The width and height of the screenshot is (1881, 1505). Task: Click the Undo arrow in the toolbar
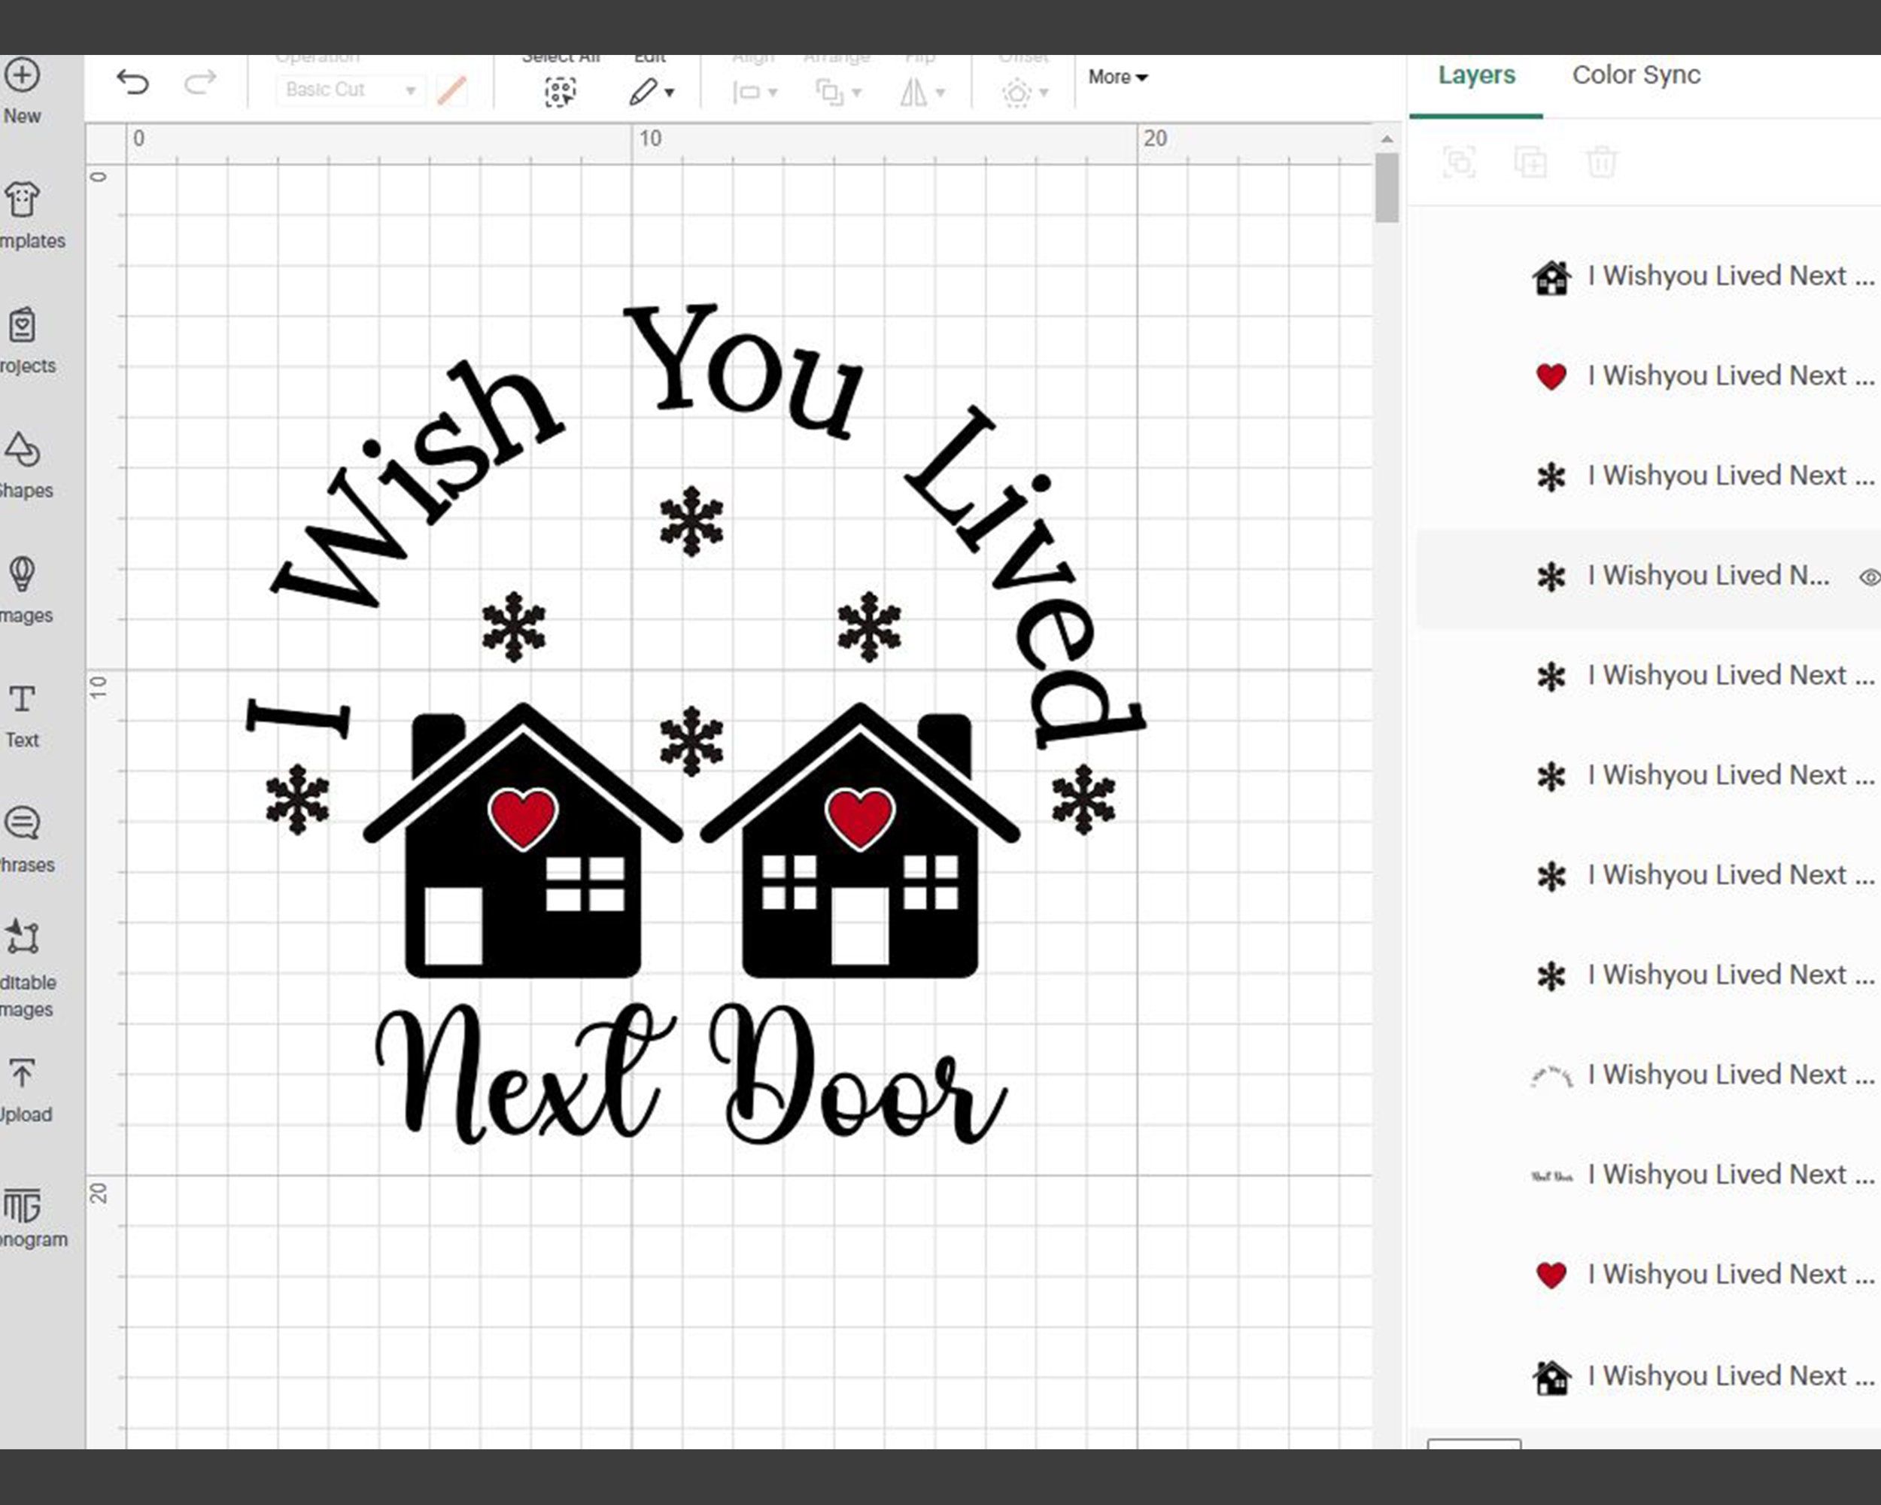tap(132, 84)
